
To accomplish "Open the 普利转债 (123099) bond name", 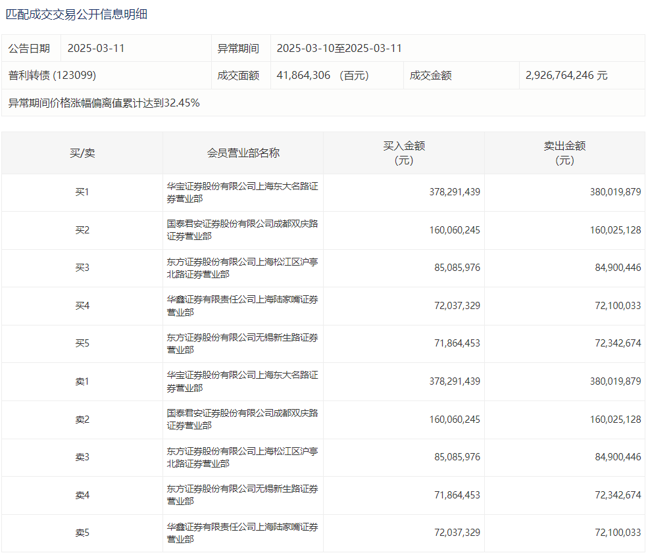I will pos(53,76).
